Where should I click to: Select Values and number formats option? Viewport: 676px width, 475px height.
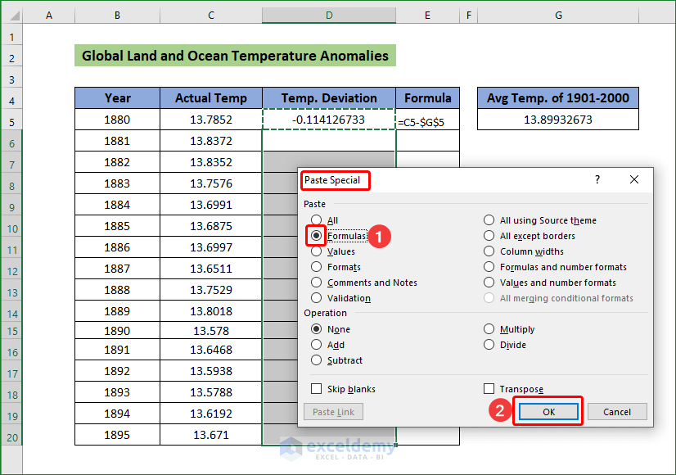(x=489, y=282)
